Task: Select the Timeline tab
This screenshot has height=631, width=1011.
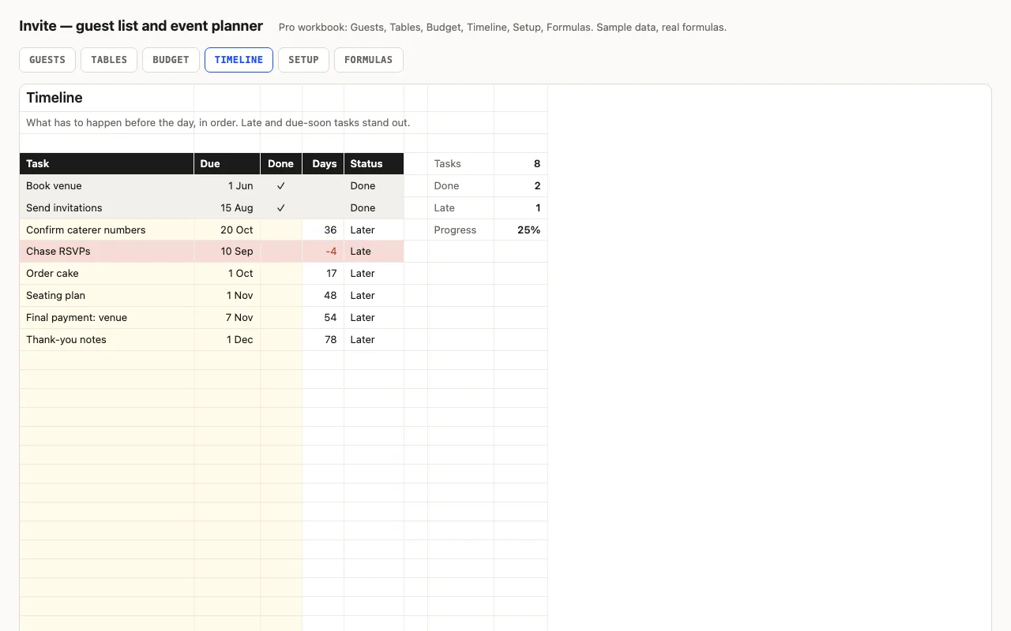Action: click(239, 60)
